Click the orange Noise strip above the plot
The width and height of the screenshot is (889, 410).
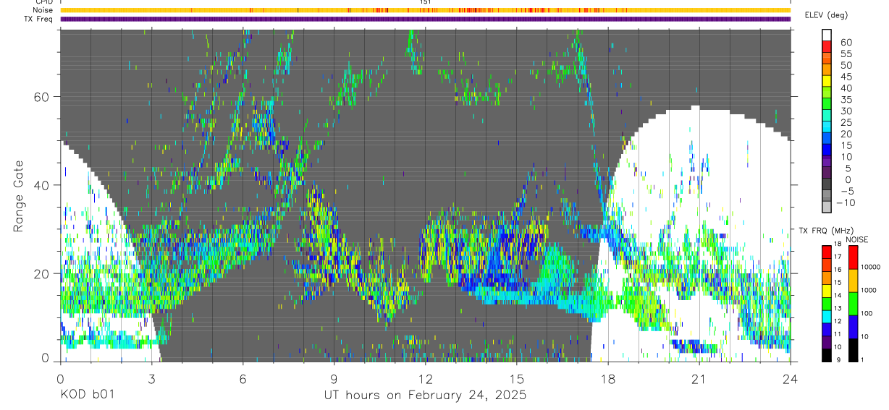[425, 10]
